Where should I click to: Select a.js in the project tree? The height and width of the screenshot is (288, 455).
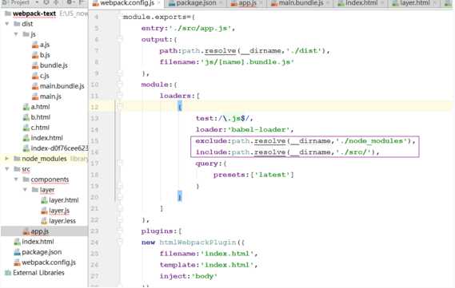pyautogui.click(x=45, y=45)
